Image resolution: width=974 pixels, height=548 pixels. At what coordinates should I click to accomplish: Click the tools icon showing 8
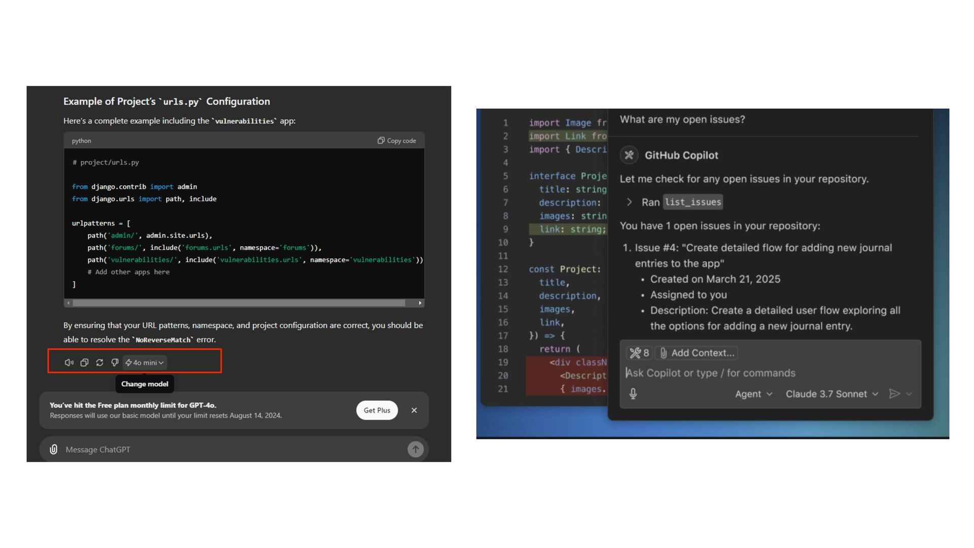639,353
